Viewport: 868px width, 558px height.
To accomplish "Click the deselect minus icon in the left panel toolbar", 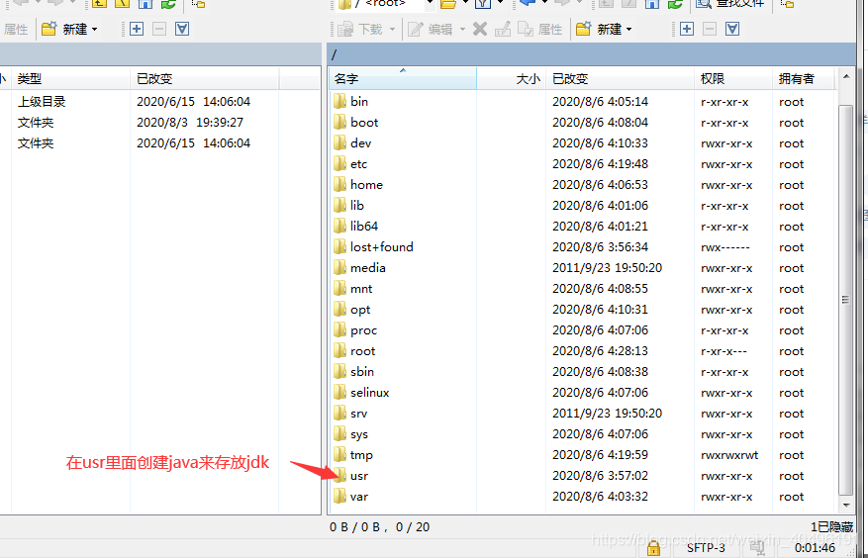I will click(x=159, y=29).
